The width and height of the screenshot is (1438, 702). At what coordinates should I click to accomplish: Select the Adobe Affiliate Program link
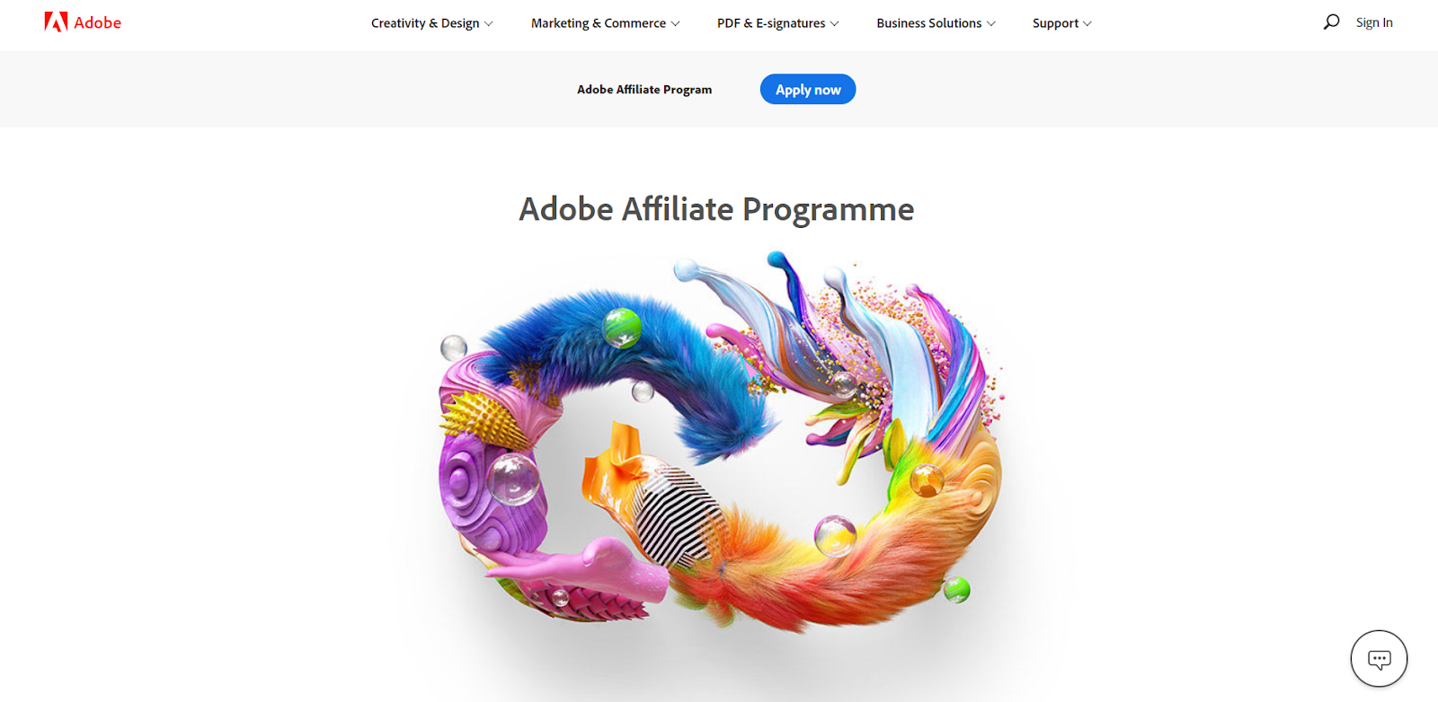[x=644, y=90]
